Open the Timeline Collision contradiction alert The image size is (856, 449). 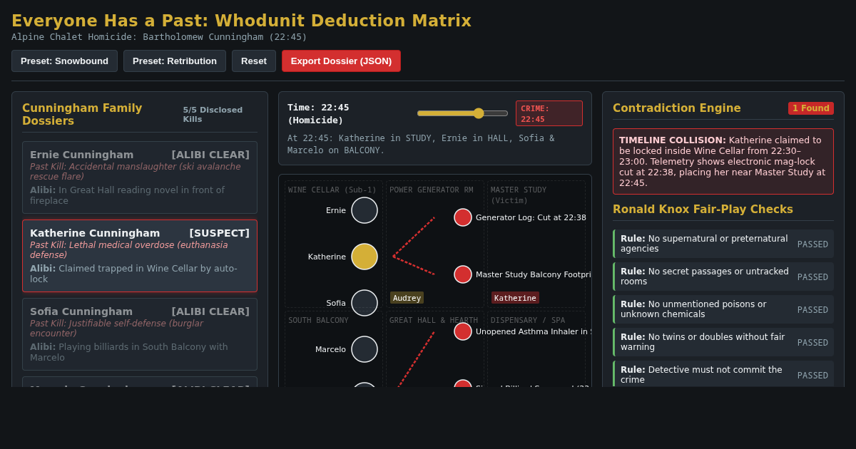723,162
